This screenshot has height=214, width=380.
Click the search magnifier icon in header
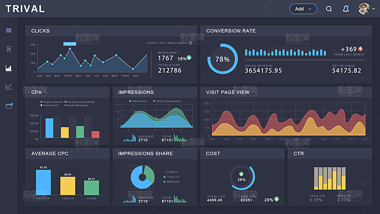pyautogui.click(x=329, y=9)
